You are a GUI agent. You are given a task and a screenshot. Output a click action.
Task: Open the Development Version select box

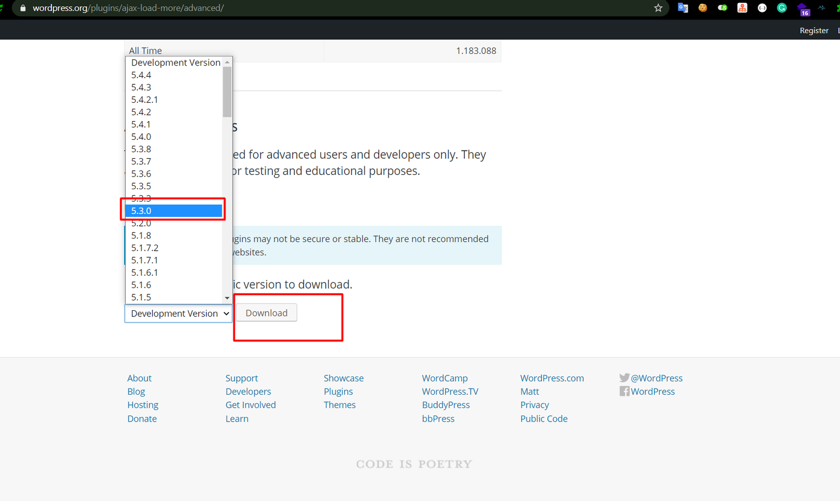(x=178, y=313)
